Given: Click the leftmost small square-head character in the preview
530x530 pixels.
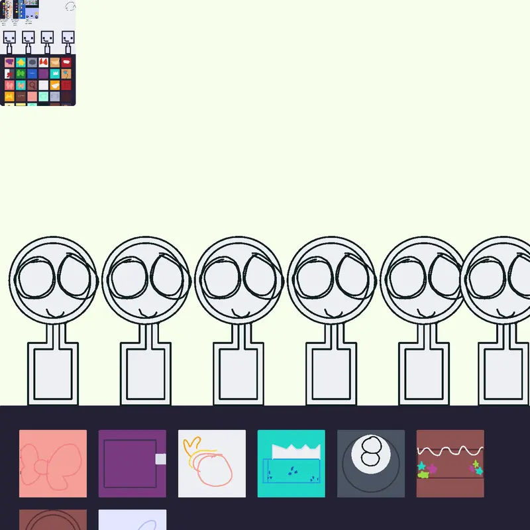Looking at the screenshot, I should tap(9, 42).
